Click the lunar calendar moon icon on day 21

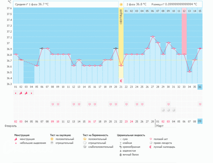pyautogui.click(x=121, y=80)
